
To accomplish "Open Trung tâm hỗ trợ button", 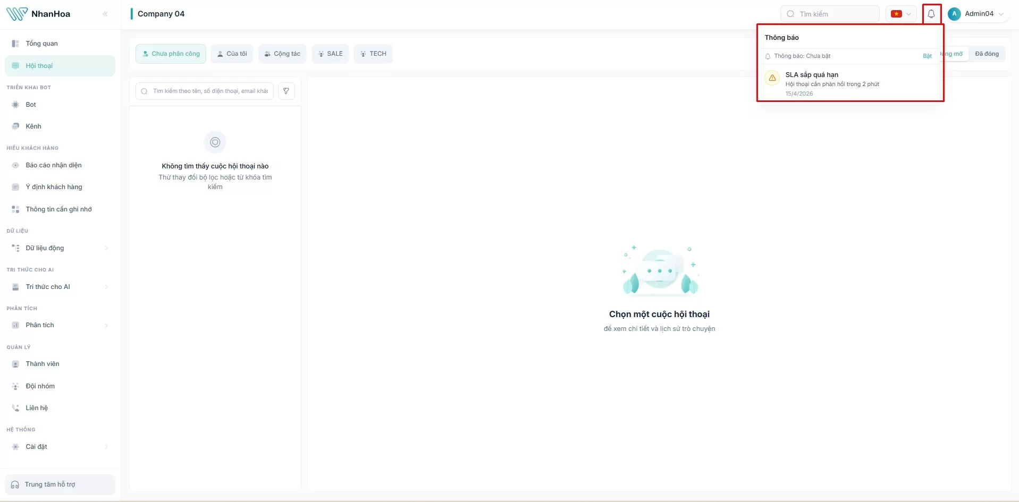I will (60, 484).
